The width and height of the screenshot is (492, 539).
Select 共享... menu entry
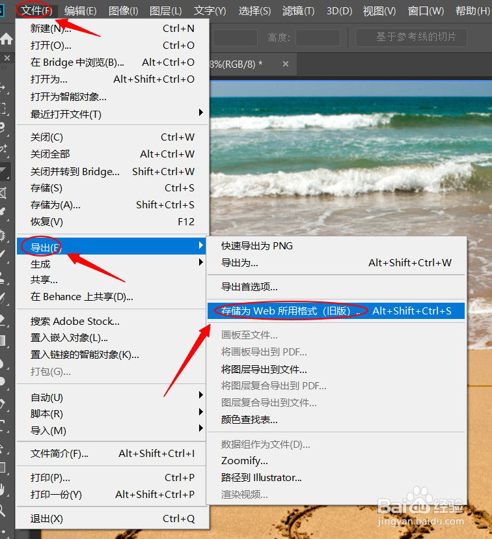tap(113, 280)
